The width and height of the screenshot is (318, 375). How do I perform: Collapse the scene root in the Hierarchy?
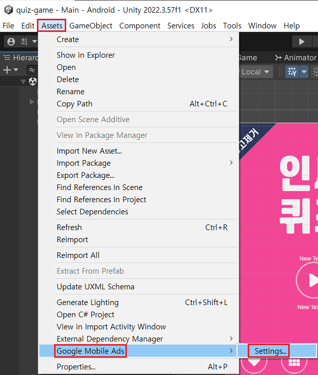pos(23,82)
